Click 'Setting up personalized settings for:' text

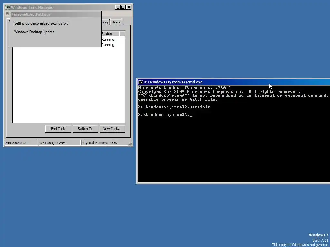click(41, 23)
